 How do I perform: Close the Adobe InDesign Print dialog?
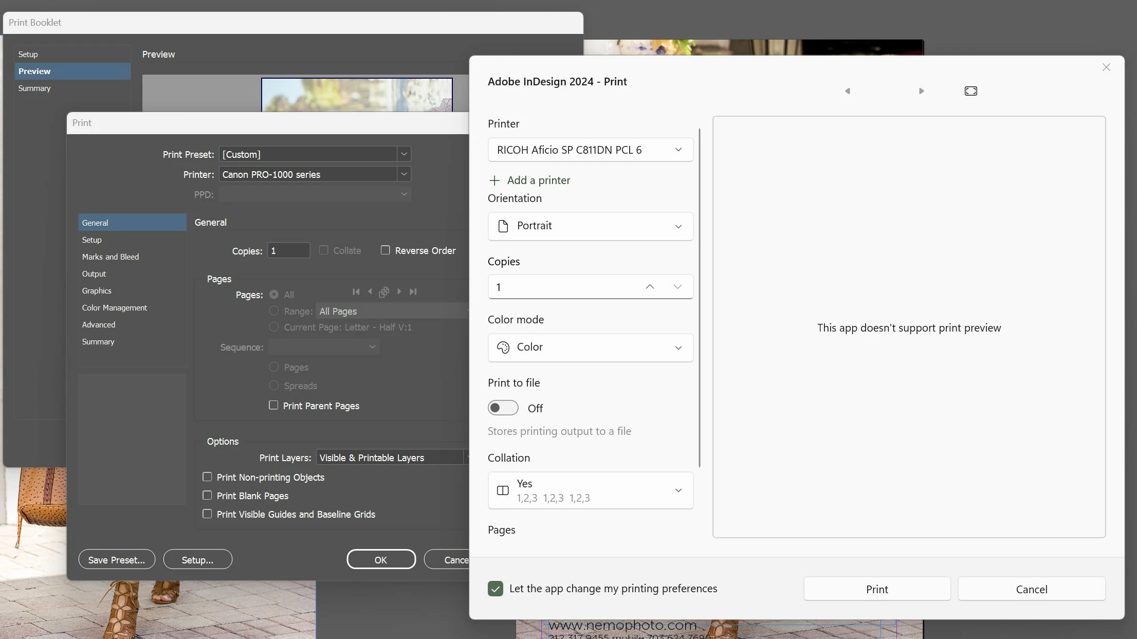coord(1106,67)
